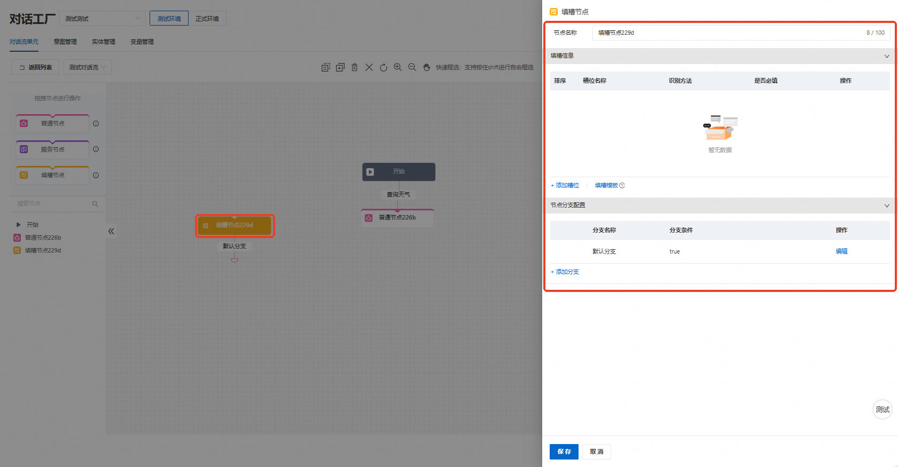Click the 是否必填 column header
Viewport: 898px width, 467px height.
(x=766, y=81)
